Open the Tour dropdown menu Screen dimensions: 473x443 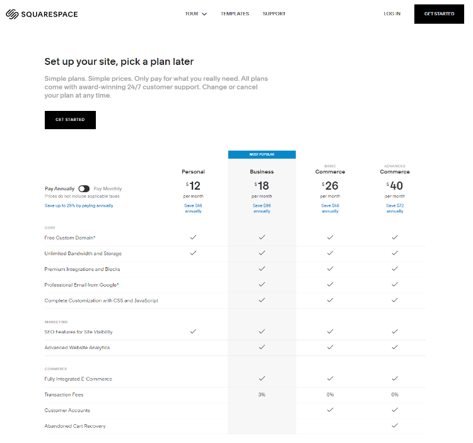(x=196, y=14)
